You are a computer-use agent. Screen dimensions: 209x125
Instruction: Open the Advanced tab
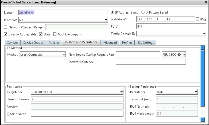(110, 43)
